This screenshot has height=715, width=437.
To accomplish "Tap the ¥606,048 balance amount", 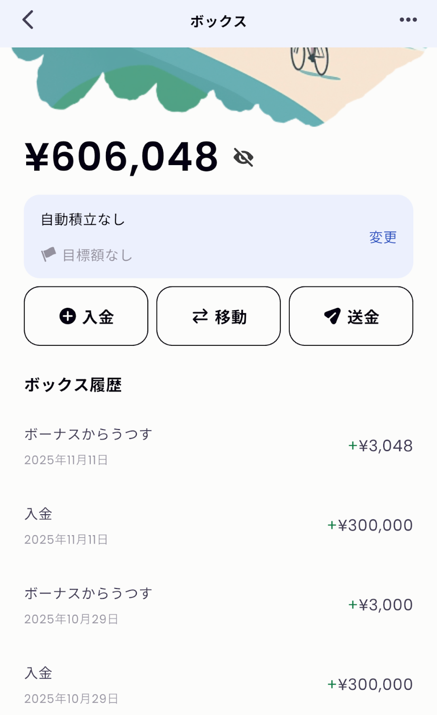I will (x=122, y=157).
